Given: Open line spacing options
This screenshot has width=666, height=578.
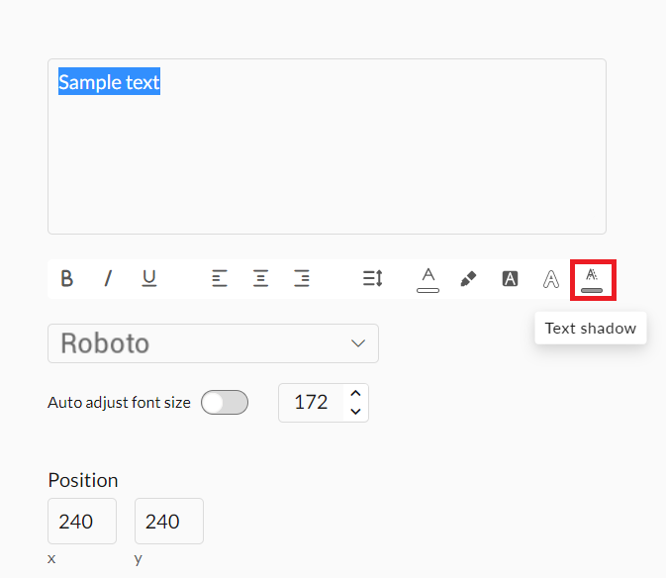Looking at the screenshot, I should tap(372, 279).
